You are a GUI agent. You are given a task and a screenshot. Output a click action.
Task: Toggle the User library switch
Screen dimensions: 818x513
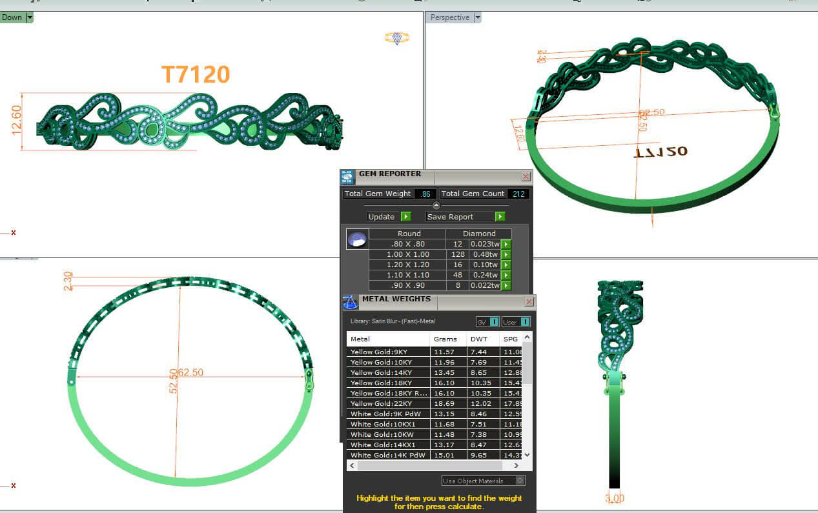point(525,321)
